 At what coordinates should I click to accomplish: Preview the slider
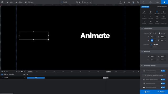click(161, 92)
